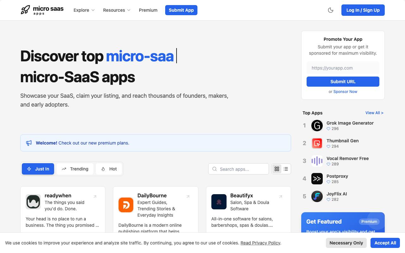
Task: Click the readywhen app logo
Action: pyautogui.click(x=33, y=202)
